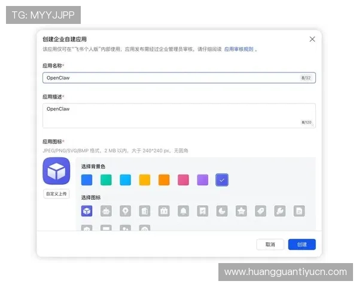Choose the bookmark-check icon option
The image size is (359, 287).
coord(203,211)
